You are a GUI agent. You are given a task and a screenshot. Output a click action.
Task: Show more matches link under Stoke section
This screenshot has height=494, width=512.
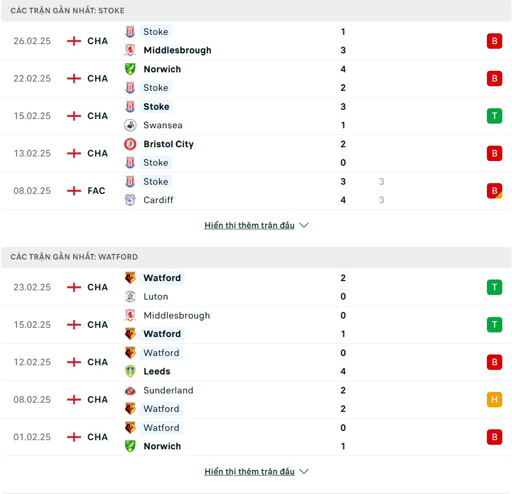pyautogui.click(x=249, y=225)
